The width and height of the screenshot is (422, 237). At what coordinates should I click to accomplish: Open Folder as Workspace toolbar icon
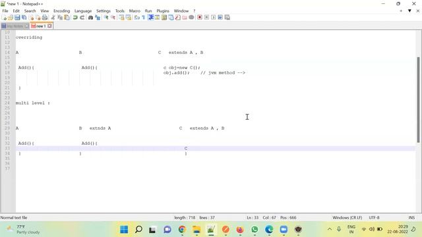[185, 18]
